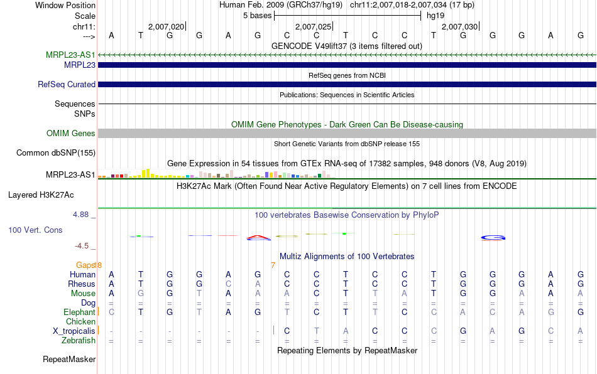Open the Common dbSNP(155) track label
Screen dimensions: 597x374
pos(55,152)
